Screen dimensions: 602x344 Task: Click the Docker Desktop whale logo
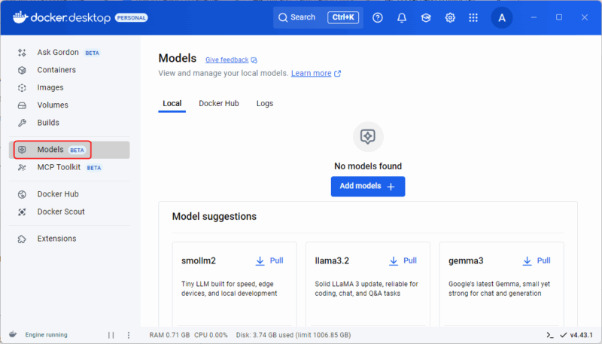pos(20,17)
